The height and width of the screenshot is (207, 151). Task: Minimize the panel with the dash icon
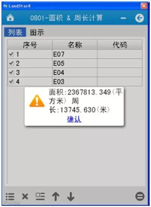tap(123, 18)
